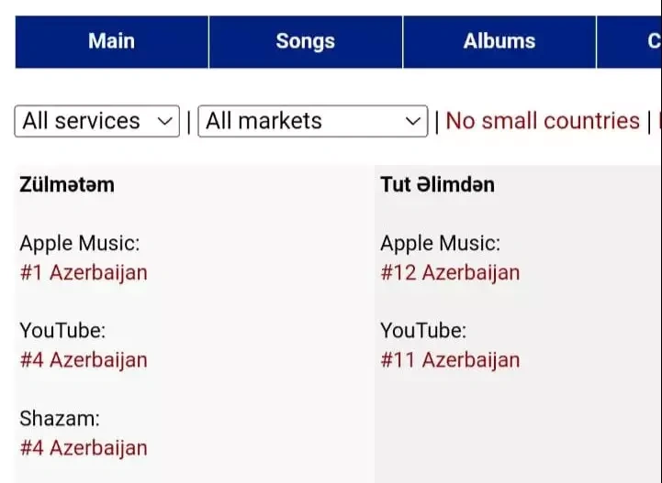
Task: Select the Tut Əlimdən song title
Action: (437, 184)
